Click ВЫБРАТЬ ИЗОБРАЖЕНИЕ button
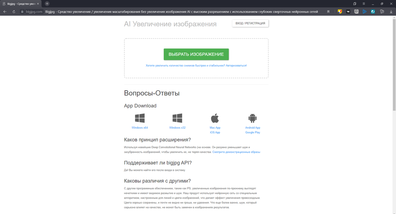The width and height of the screenshot is (396, 214). [x=196, y=54]
